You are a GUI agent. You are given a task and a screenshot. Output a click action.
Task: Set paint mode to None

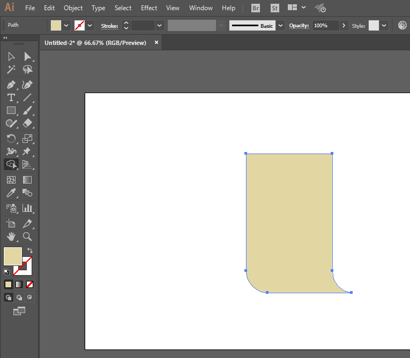[30, 284]
